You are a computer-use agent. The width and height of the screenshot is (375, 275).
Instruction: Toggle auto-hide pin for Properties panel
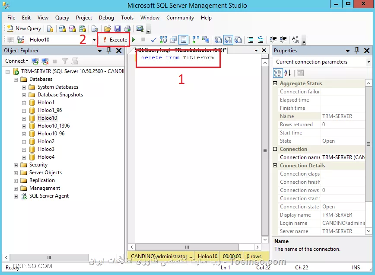click(357, 51)
